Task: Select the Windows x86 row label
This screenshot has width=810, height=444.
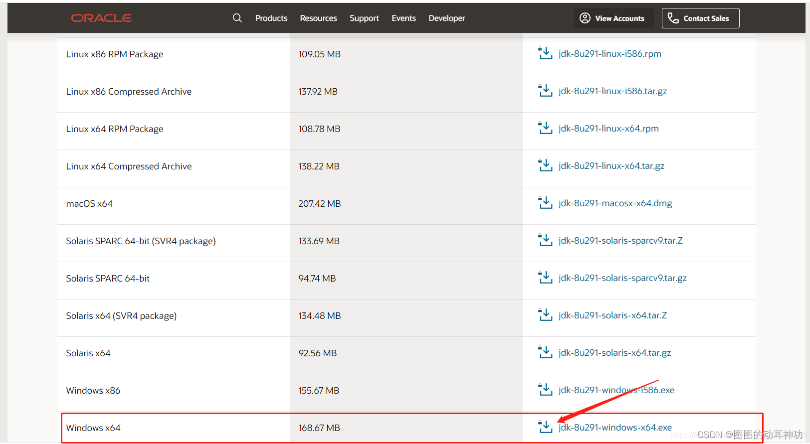Action: point(93,391)
